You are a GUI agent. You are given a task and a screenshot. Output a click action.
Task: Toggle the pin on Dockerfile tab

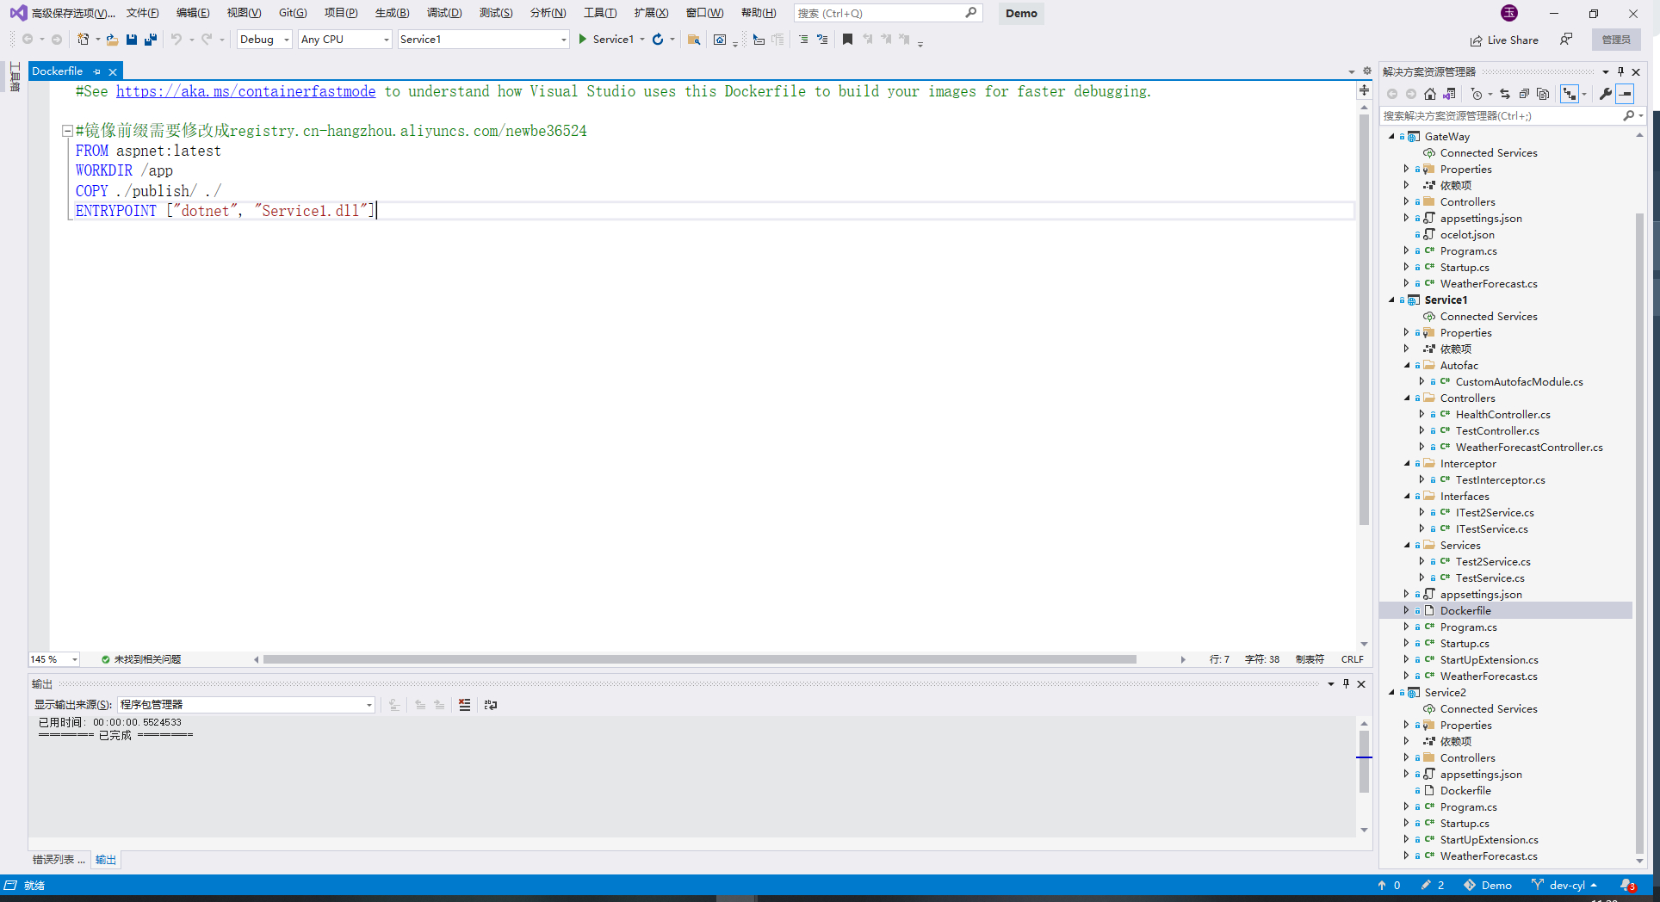tap(97, 71)
